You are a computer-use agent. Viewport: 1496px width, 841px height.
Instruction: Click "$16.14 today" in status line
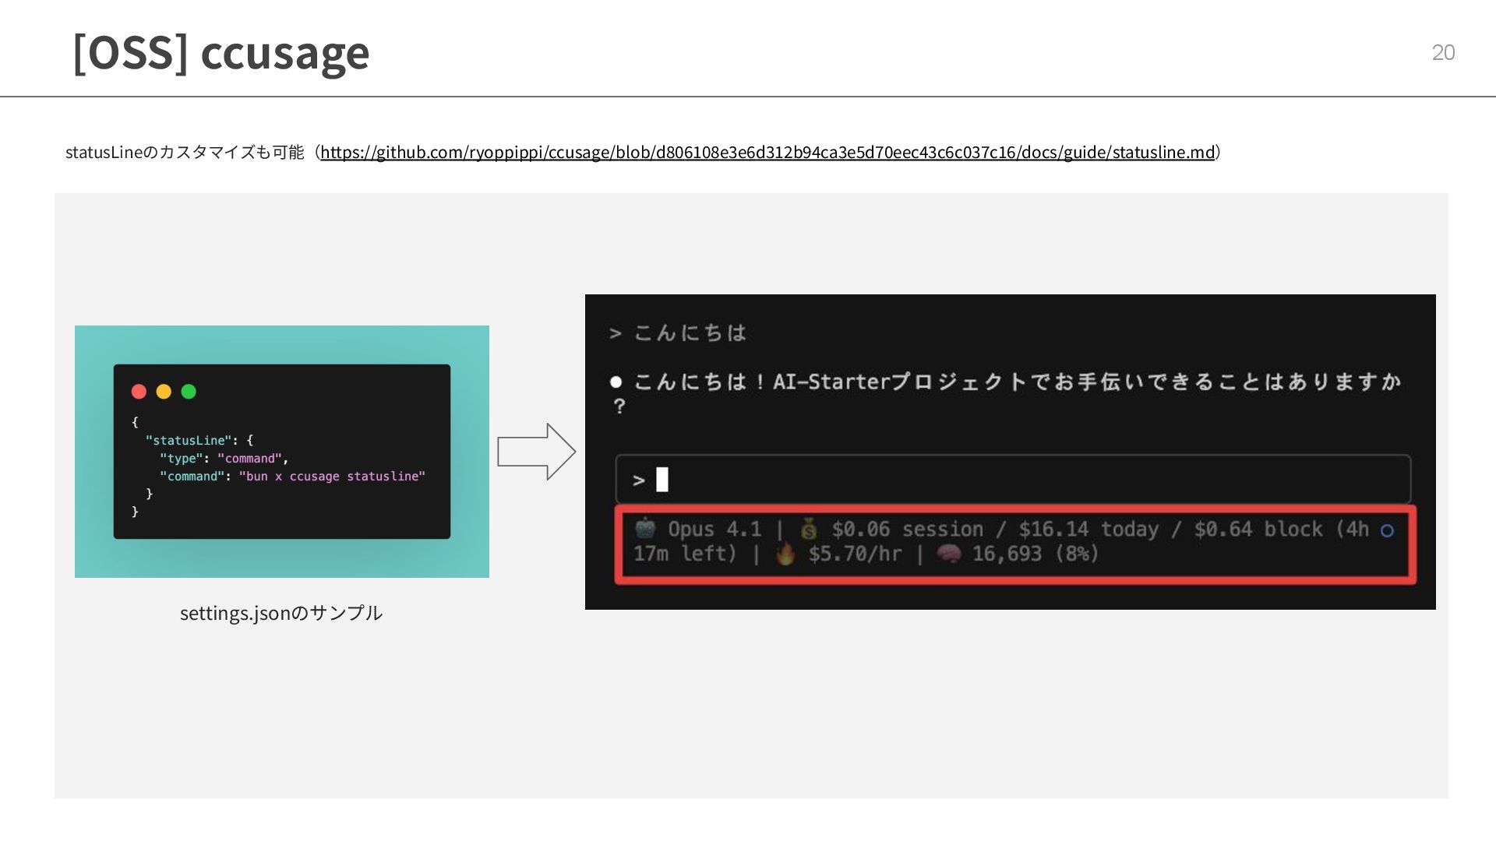click(x=1088, y=530)
